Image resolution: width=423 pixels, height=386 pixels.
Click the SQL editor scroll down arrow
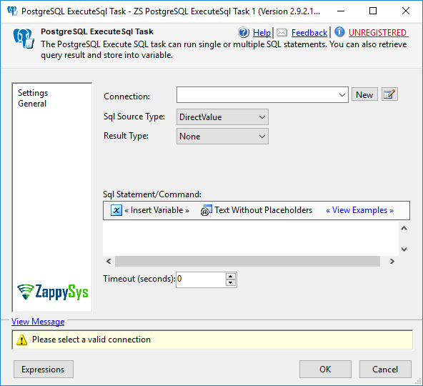coord(404,249)
